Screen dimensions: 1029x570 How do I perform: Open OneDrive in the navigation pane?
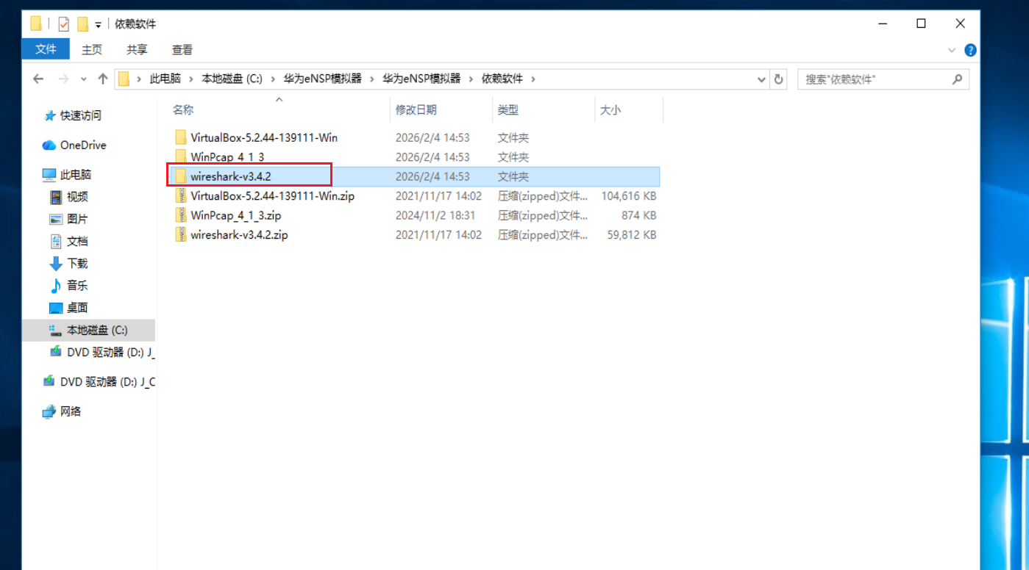pyautogui.click(x=83, y=145)
